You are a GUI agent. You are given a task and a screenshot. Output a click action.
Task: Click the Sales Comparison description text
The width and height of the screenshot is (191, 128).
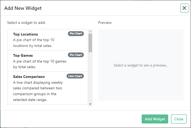(x=37, y=91)
